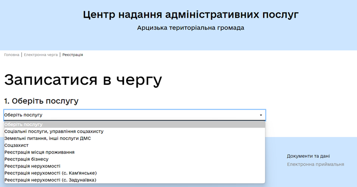Viewport: 357px width, 187px height.
Task: Select 'Реєстрація нерухомості (с. Задунаївка)'
Action: coord(134,180)
